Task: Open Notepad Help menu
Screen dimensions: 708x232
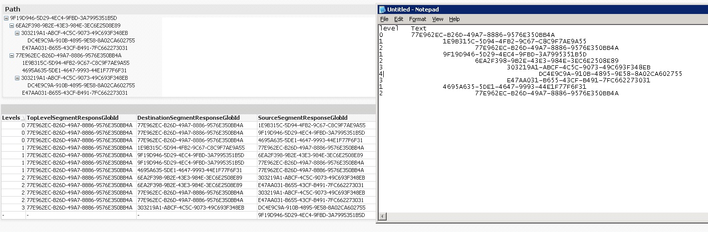Action: (x=454, y=19)
